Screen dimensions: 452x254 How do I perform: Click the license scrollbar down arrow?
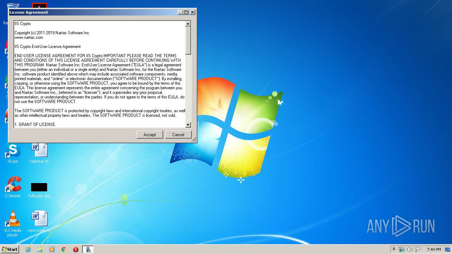point(188,125)
